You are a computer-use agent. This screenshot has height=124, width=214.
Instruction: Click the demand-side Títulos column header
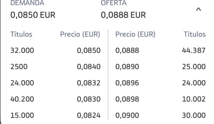coord(22,34)
